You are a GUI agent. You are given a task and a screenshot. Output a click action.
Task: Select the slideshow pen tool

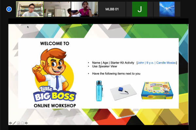point(14,123)
